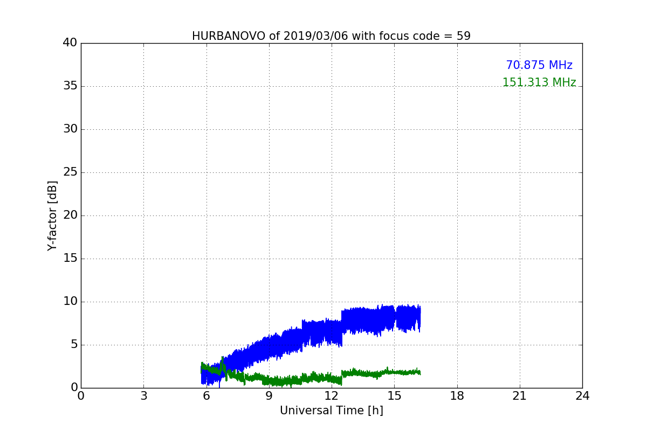This screenshot has height=431, width=647.
Task: Click y-axis tick label 5
Action: coord(74,345)
